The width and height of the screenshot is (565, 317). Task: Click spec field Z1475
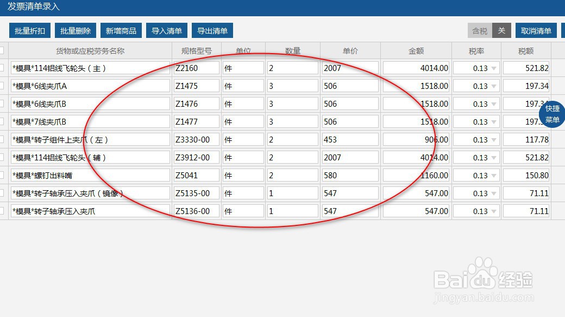(x=196, y=86)
